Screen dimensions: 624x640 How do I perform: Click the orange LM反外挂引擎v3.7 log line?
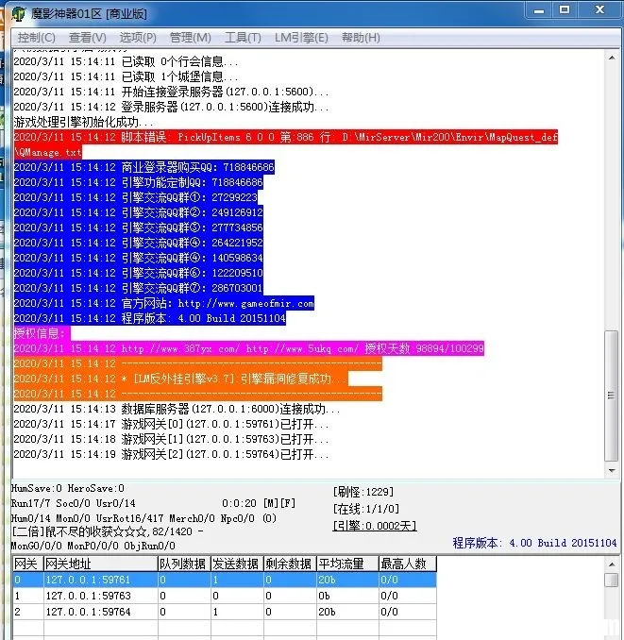coord(181,379)
